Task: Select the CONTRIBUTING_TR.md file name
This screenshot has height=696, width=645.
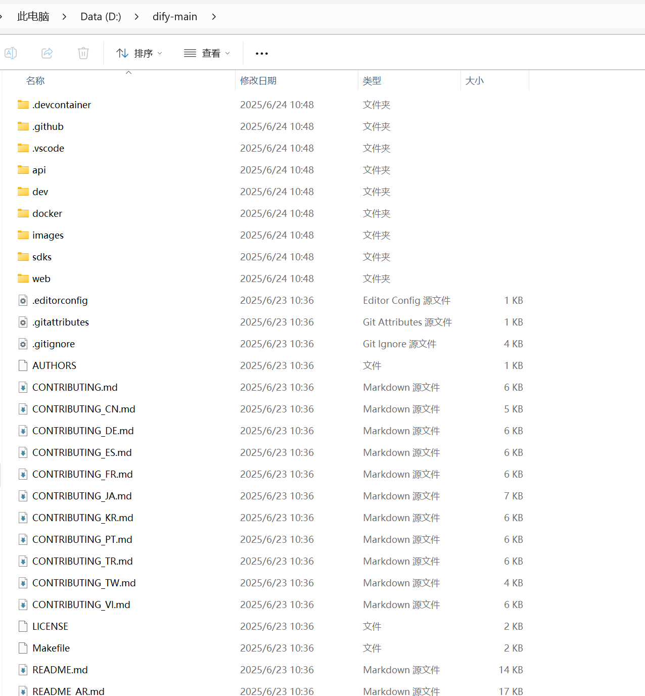Action: pos(82,561)
